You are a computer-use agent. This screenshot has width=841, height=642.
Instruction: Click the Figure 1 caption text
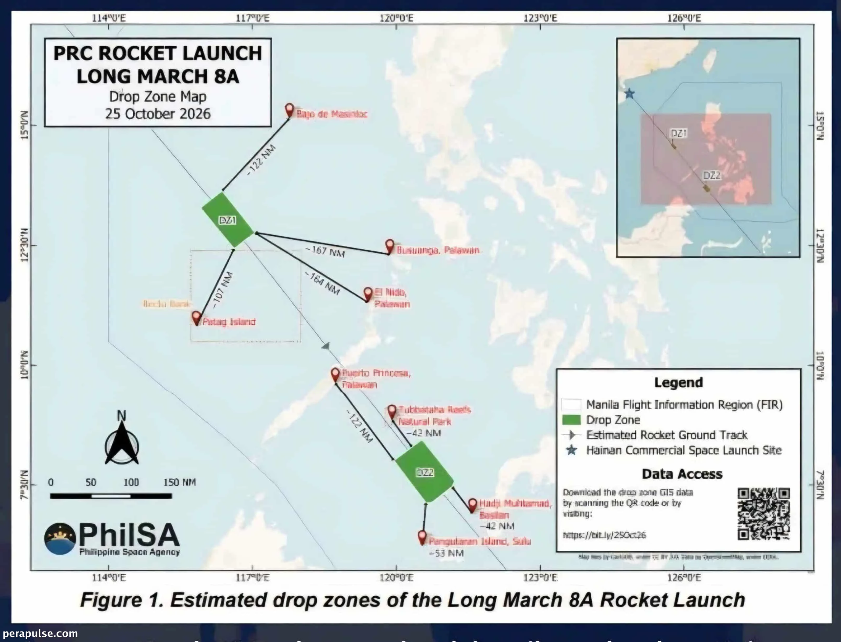[x=413, y=600]
